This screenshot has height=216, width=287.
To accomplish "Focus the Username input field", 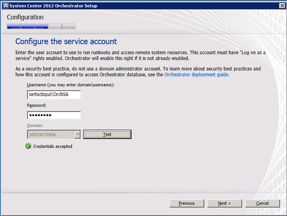I will (x=54, y=95).
